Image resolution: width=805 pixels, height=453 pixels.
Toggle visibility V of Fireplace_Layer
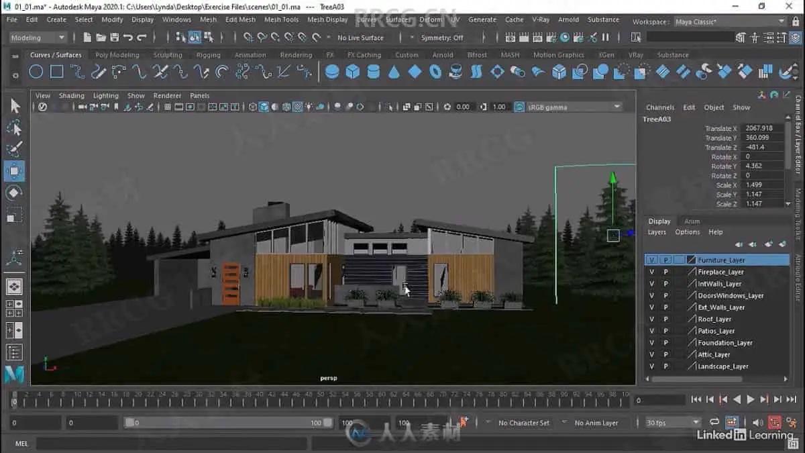(x=651, y=272)
